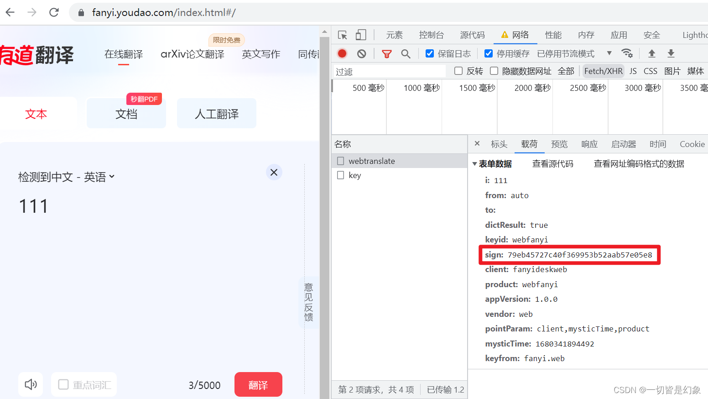Click the 过滤 filter input field
Viewport: 708px width, 399px height.
[390, 72]
